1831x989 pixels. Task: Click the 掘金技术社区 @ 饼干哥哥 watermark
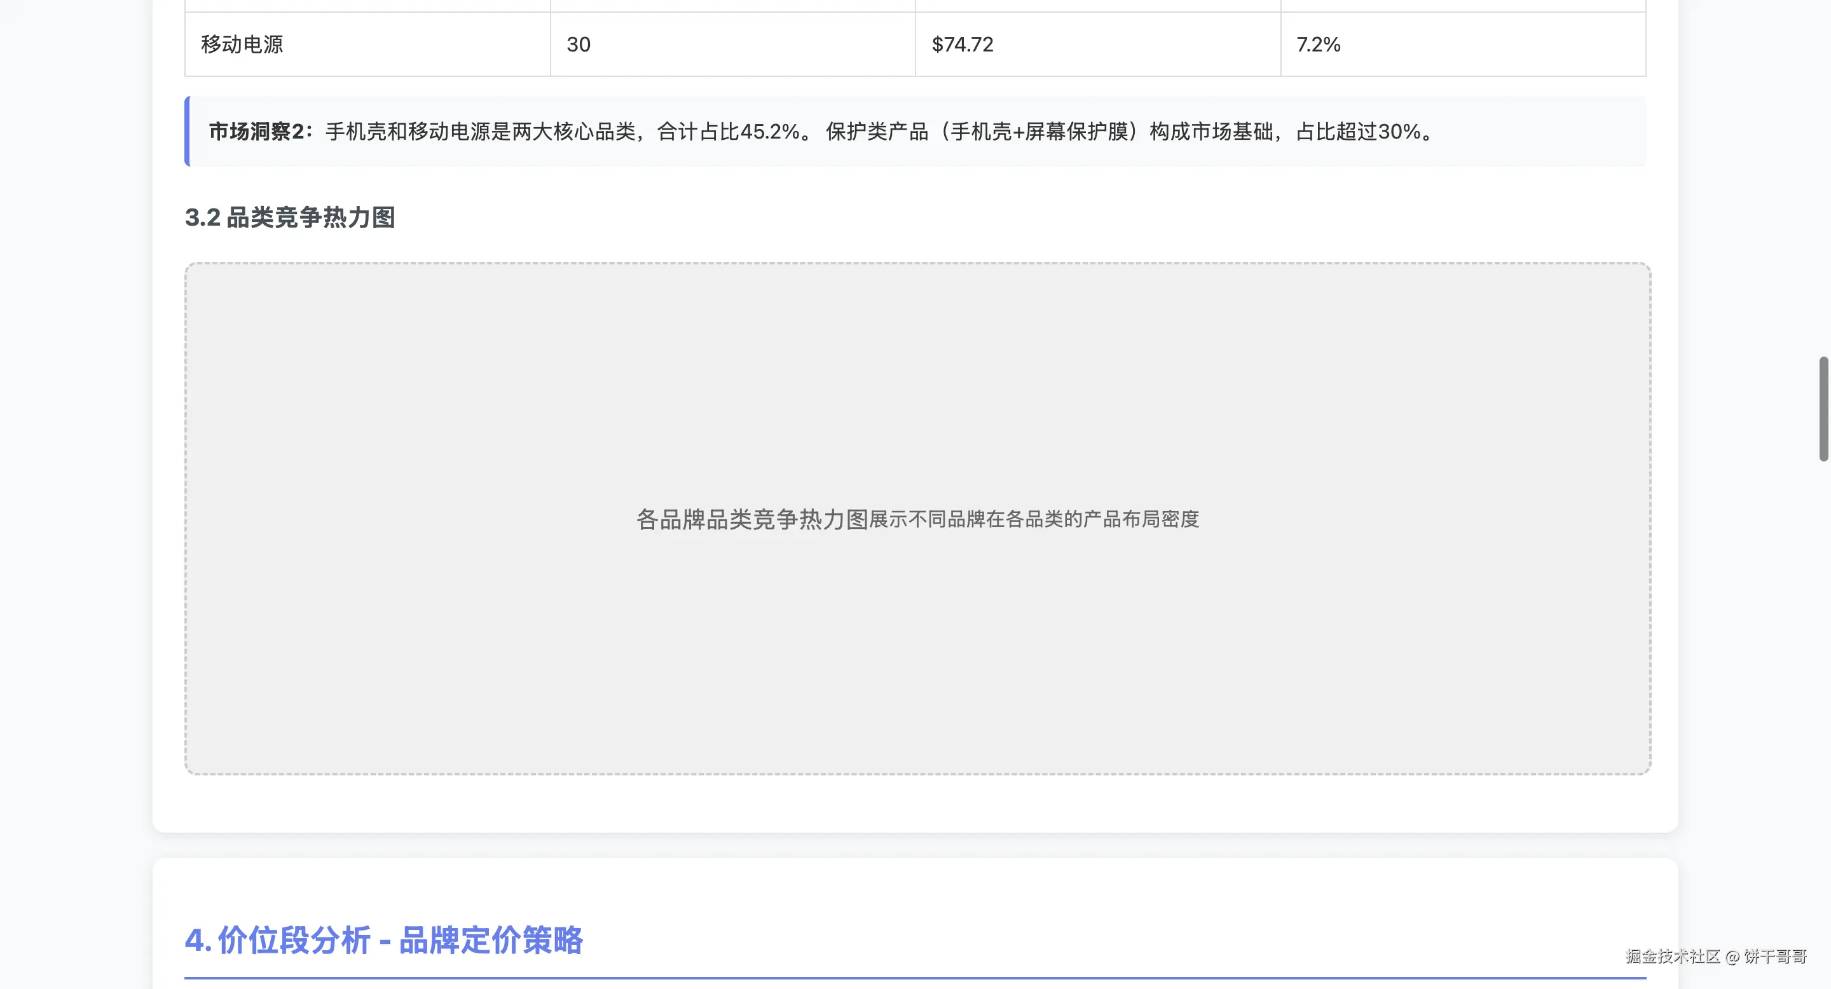1716,957
